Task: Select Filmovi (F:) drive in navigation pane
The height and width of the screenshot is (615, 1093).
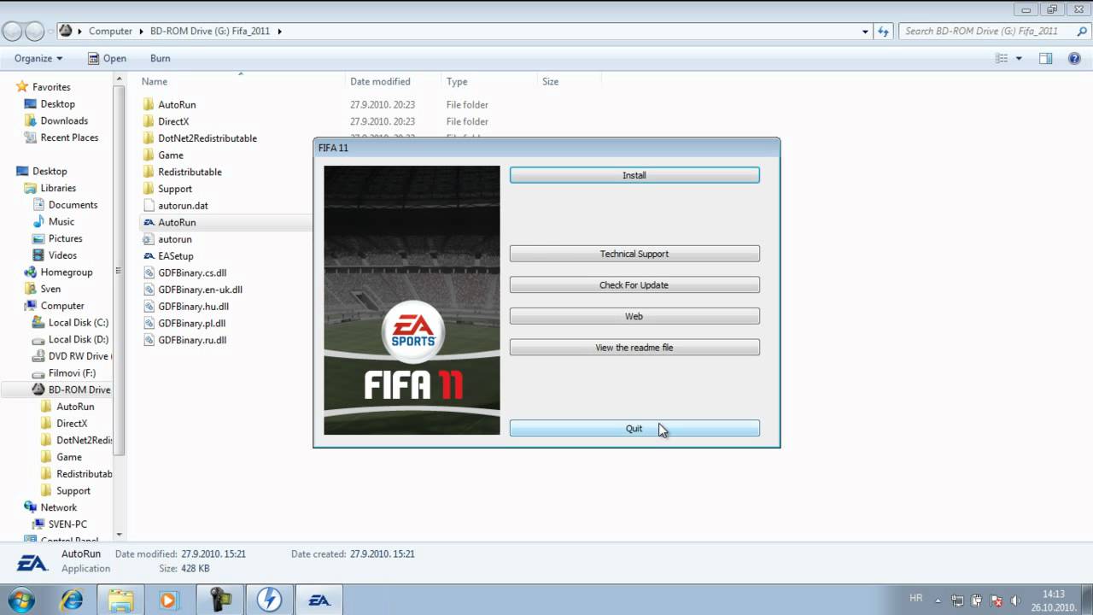Action: (x=72, y=373)
